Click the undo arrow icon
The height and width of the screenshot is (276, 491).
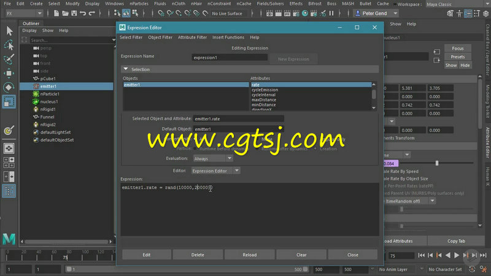click(83, 13)
